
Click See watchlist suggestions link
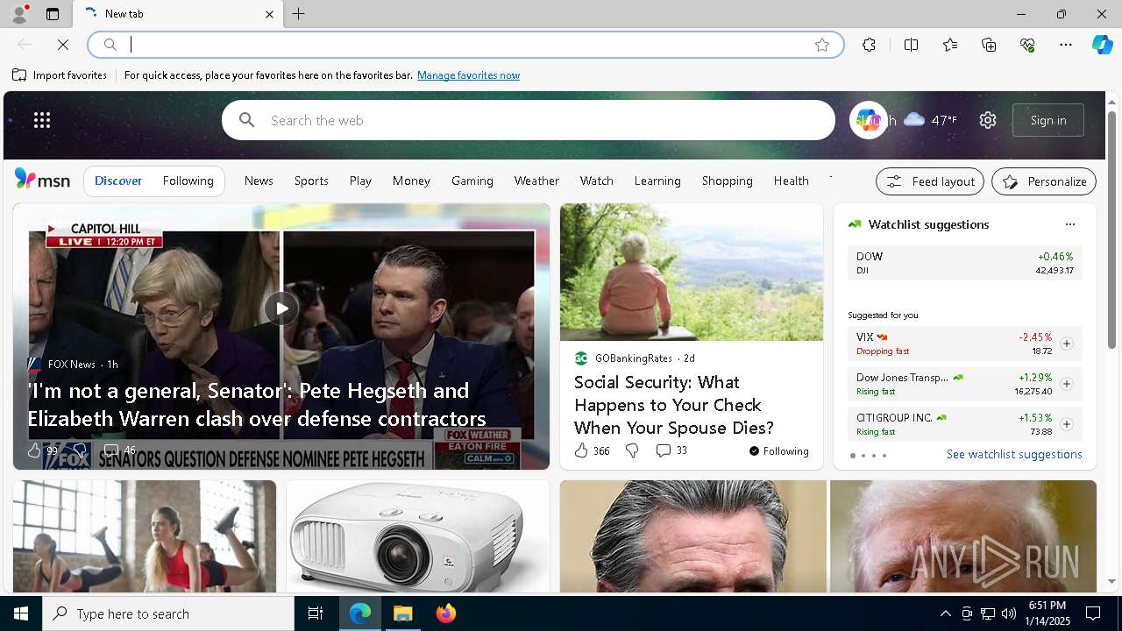click(x=1014, y=454)
